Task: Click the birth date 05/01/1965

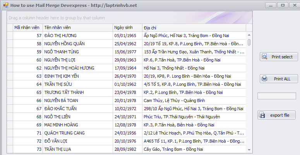Action: [x=128, y=36]
